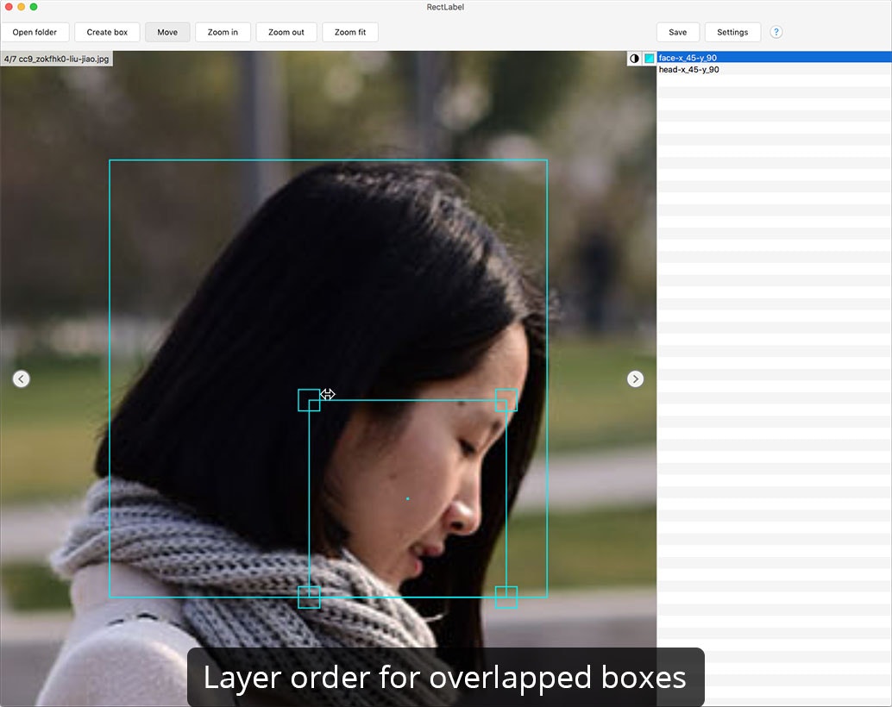Click bottom-right resize handle of face box
The height and width of the screenshot is (707, 892).
click(506, 598)
